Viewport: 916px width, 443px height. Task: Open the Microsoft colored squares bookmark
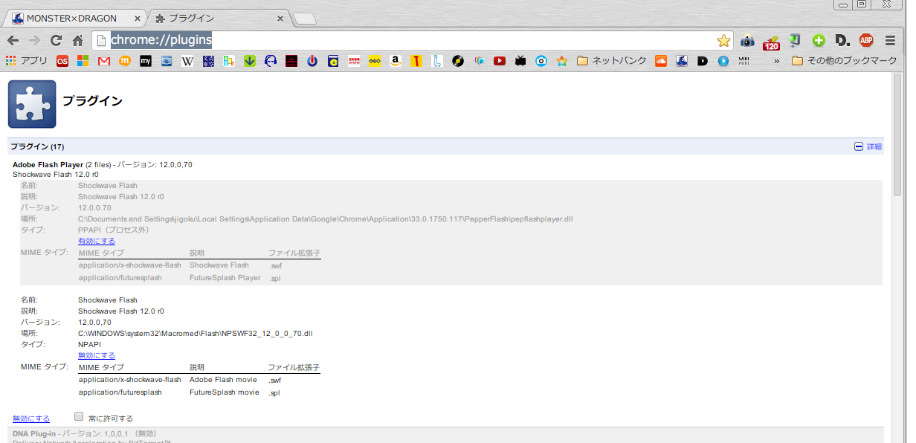83,61
